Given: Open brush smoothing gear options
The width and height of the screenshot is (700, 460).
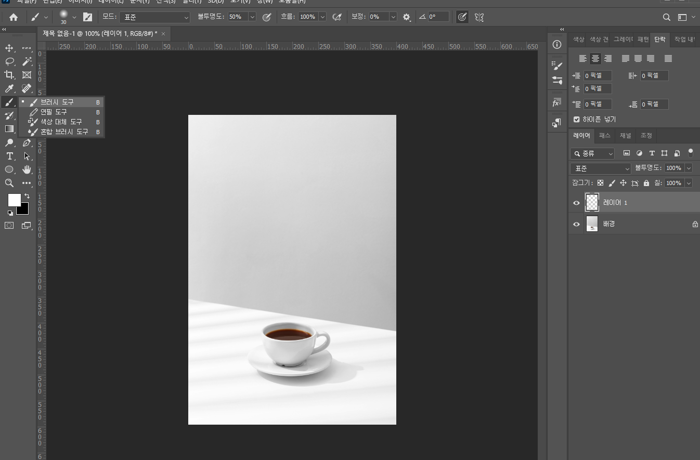Looking at the screenshot, I should point(407,17).
